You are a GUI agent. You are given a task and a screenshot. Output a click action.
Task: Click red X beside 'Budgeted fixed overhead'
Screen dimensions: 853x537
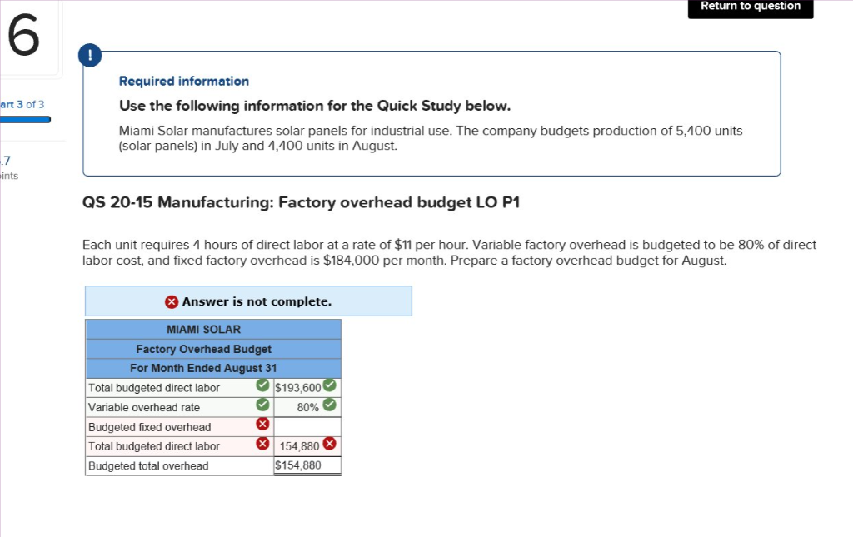tap(262, 424)
